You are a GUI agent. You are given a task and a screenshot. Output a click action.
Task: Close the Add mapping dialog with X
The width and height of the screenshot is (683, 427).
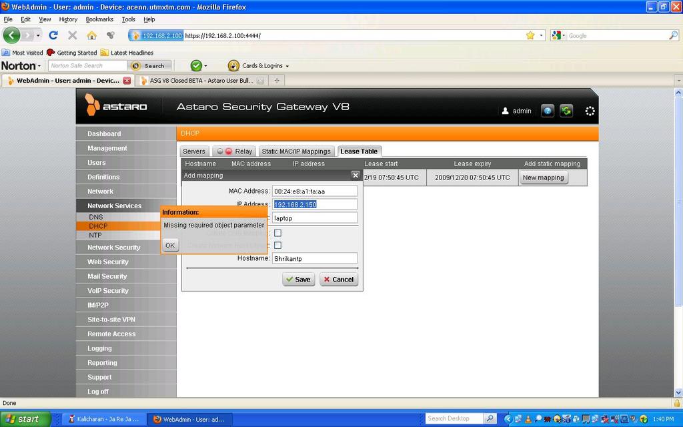click(x=356, y=175)
